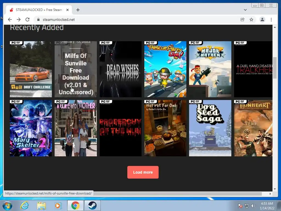281x211 pixels.
Task: Open Prophecy of the Nun thumbnail
Action: click(120, 128)
